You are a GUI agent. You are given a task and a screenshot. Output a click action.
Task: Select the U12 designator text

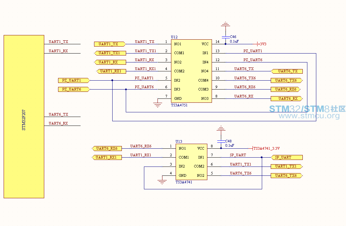[174, 37]
